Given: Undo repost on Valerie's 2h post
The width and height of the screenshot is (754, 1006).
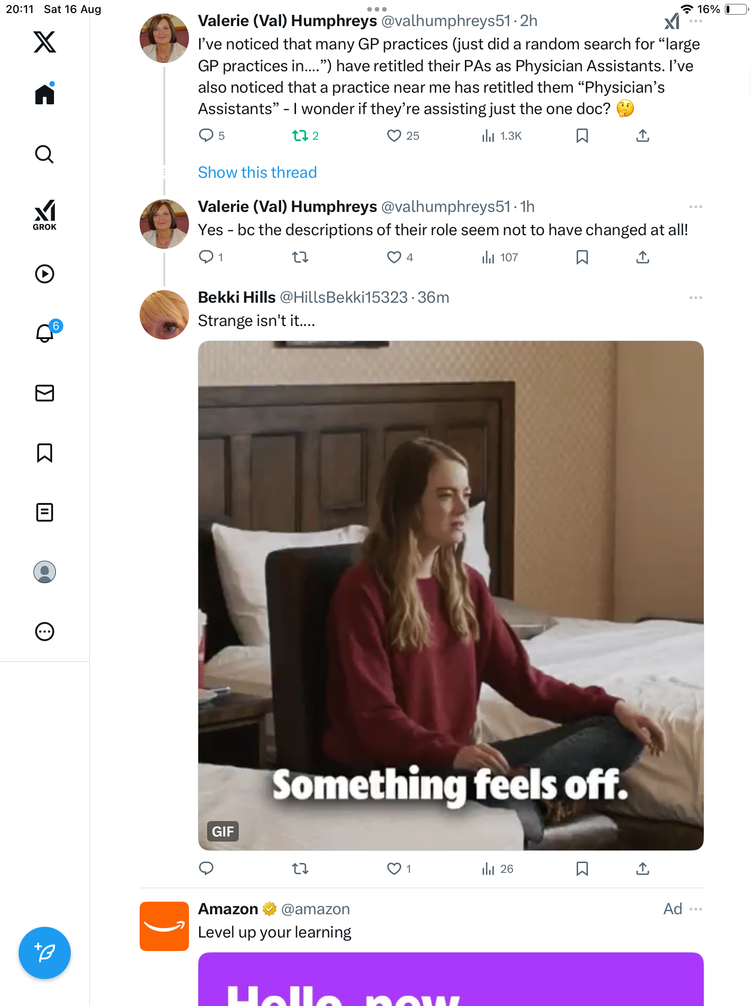Looking at the screenshot, I should point(300,136).
